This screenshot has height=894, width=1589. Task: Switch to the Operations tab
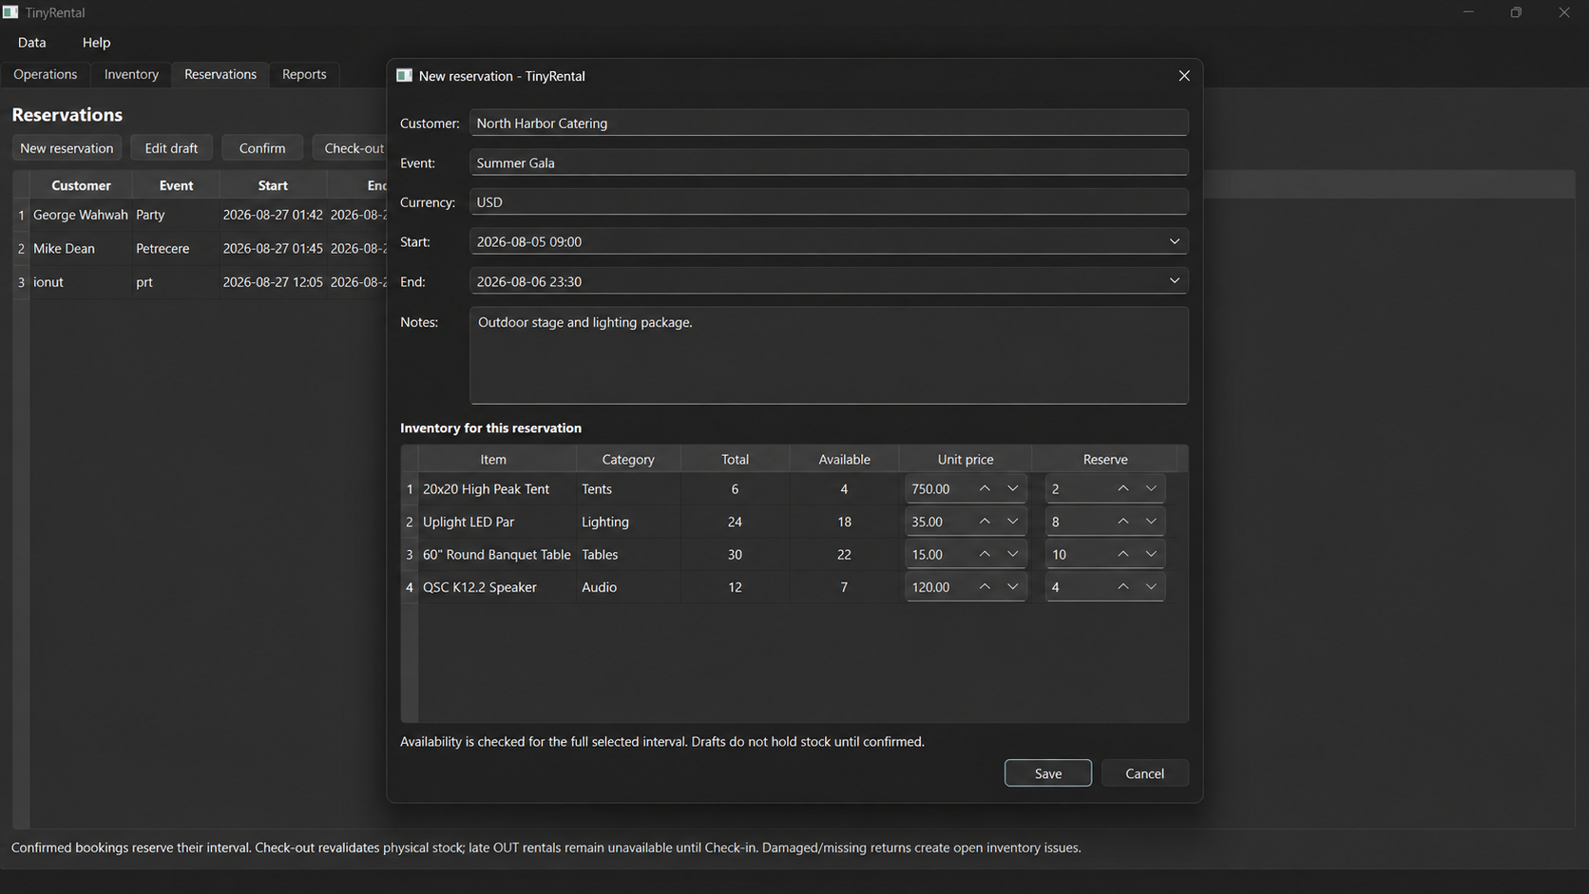point(46,74)
